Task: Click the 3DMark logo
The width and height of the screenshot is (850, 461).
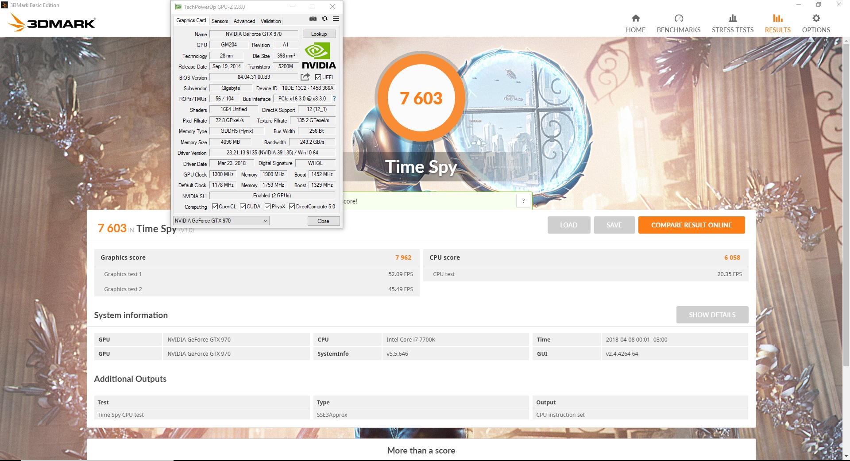Action: [52, 22]
